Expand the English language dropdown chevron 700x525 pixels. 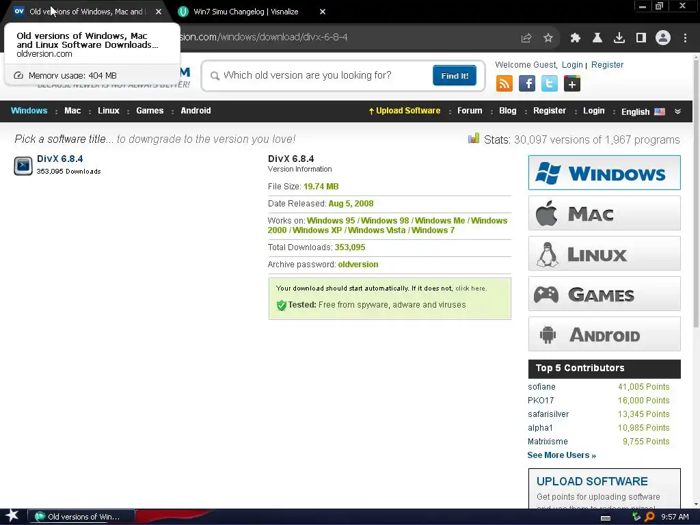677,111
